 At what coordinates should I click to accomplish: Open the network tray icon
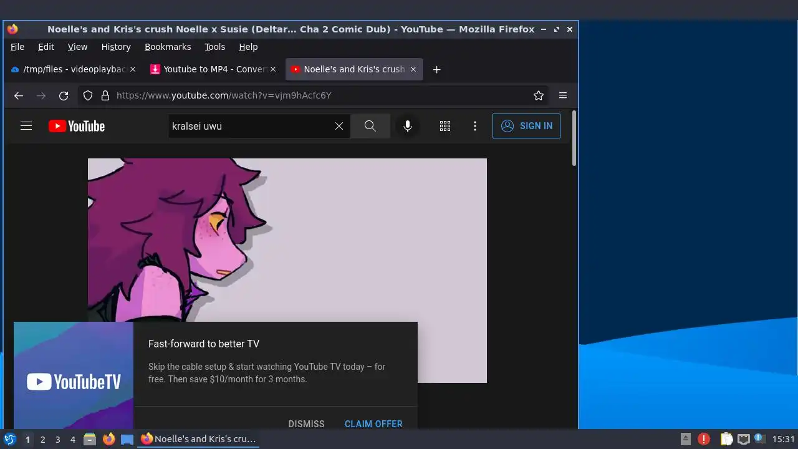pyautogui.click(x=743, y=439)
